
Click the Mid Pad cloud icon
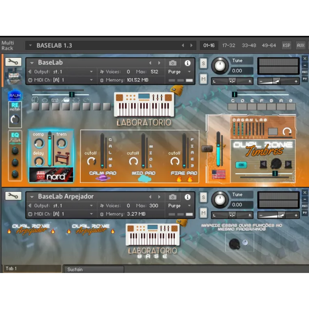click(145, 179)
